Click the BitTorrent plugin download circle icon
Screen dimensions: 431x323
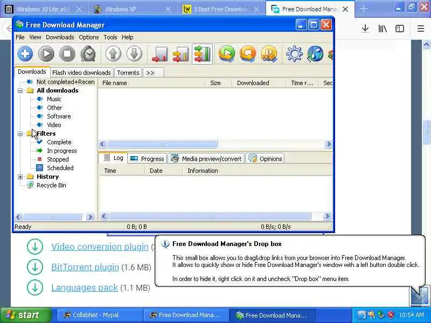35,266
